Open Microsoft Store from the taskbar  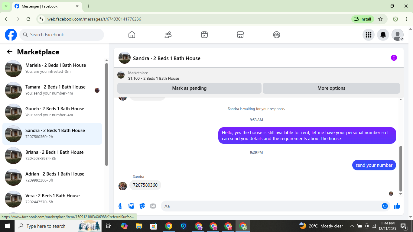(154, 226)
